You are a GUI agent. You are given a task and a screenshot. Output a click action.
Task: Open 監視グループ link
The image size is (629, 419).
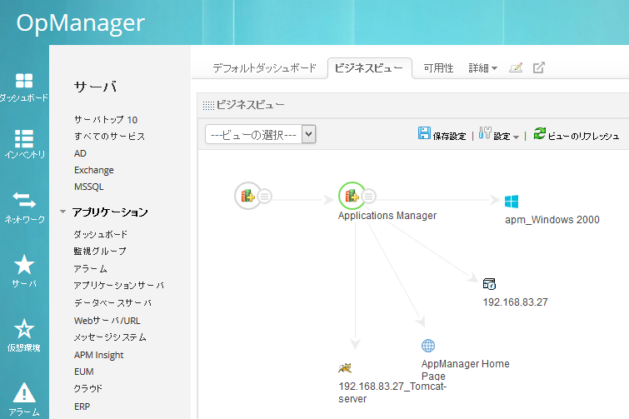(100, 251)
